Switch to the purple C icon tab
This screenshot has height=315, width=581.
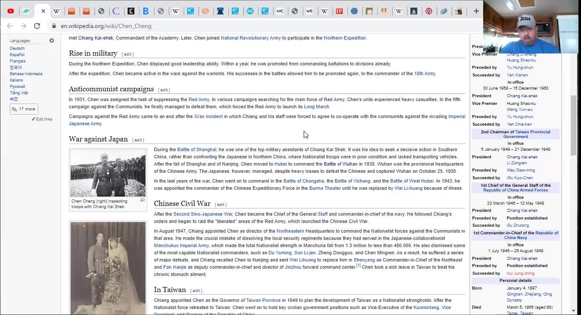coord(116,11)
